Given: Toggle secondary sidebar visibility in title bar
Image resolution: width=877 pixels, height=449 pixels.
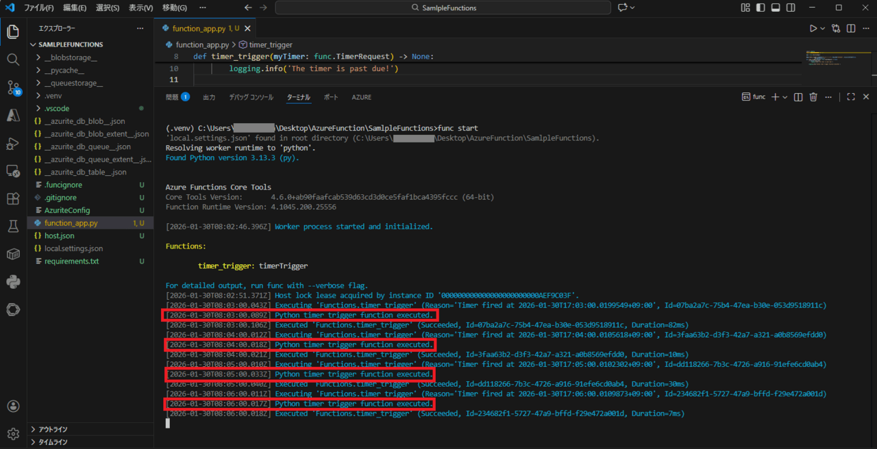Looking at the screenshot, I should (791, 8).
